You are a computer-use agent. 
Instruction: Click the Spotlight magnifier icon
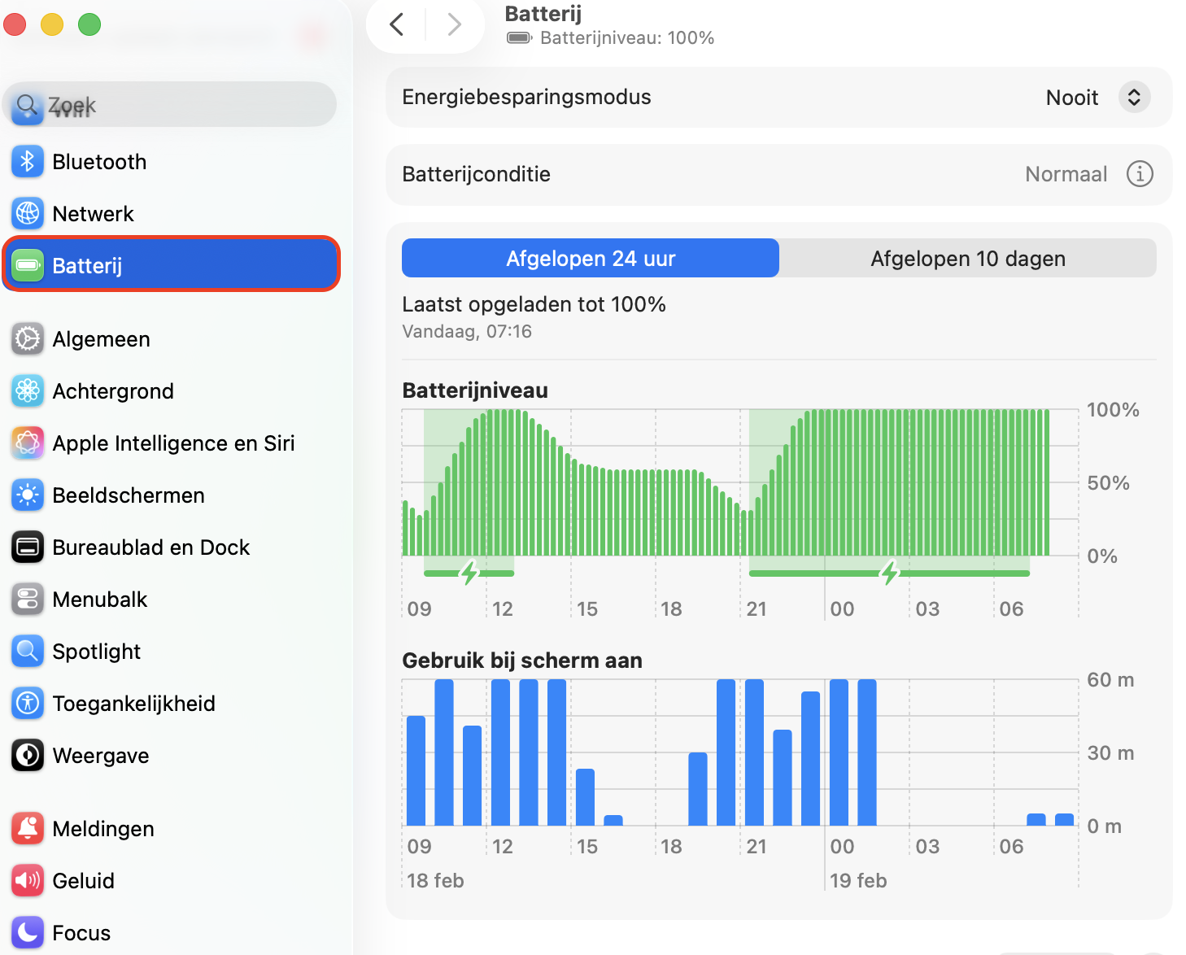(27, 651)
